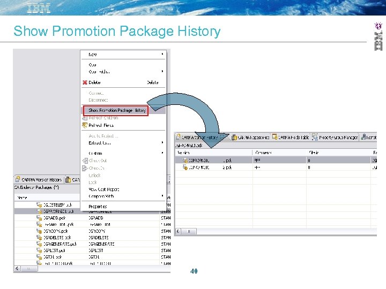386x289 pixels.
Task: Click package icon beside IGRGENERATE.pck
Action: click(x=39, y=244)
